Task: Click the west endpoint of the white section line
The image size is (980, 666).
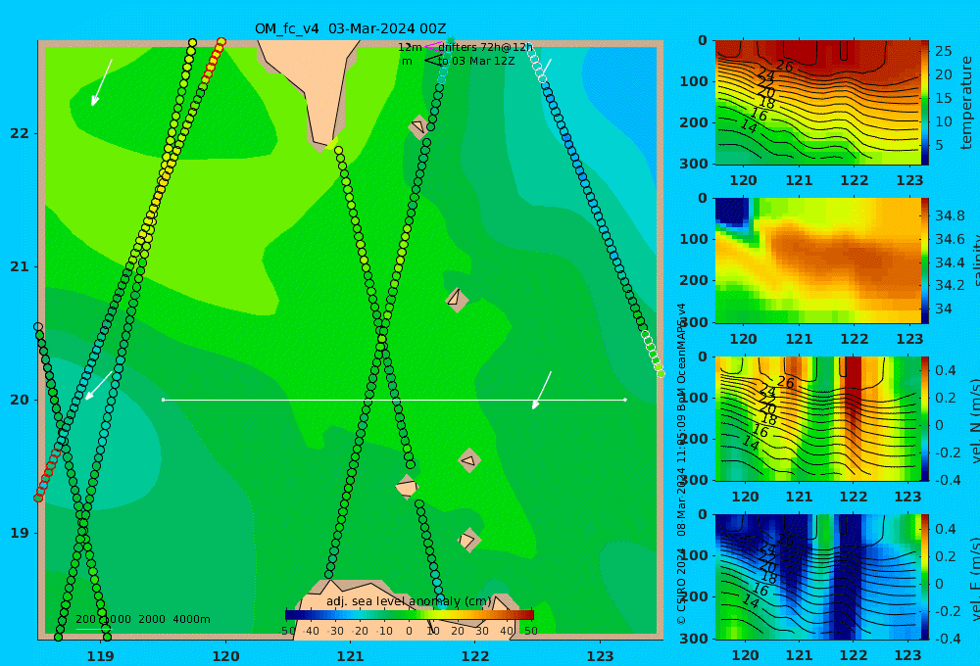Action: point(164,400)
